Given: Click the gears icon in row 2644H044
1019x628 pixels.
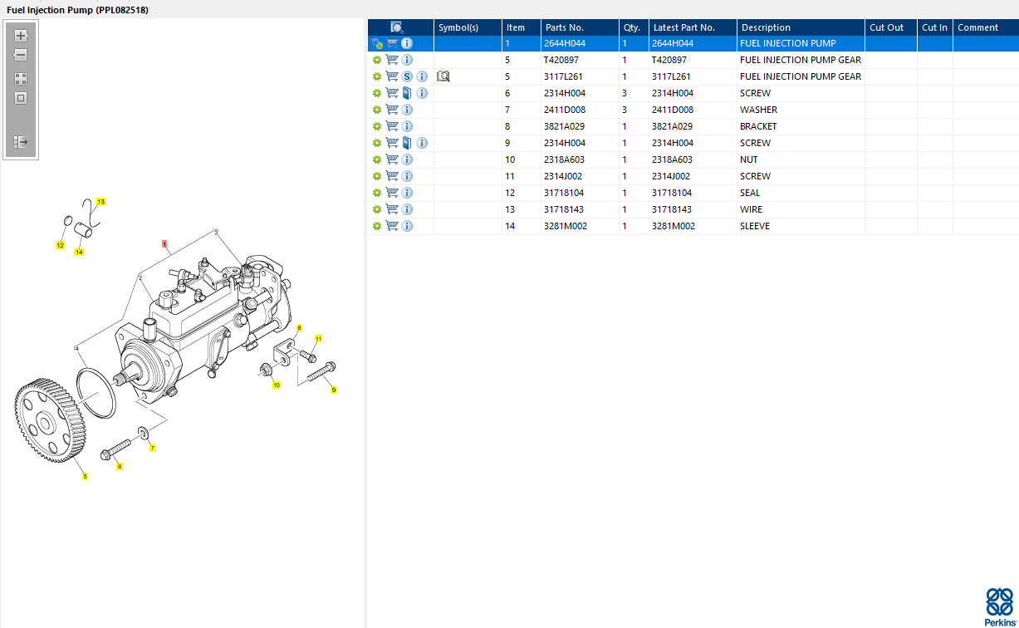Looking at the screenshot, I should 377,43.
